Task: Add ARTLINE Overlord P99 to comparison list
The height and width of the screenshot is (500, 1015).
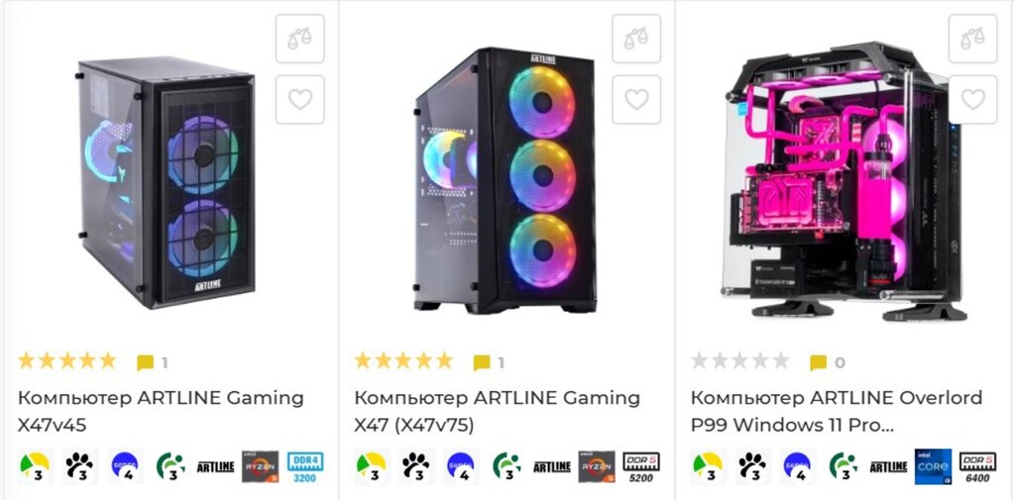Action: tap(973, 39)
